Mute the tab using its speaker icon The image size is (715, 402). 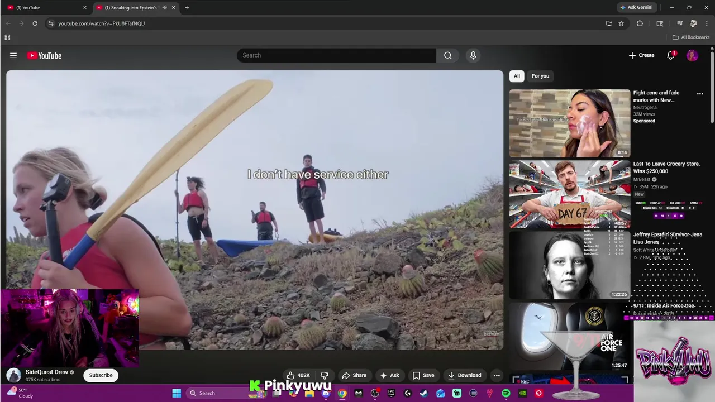pos(164,8)
